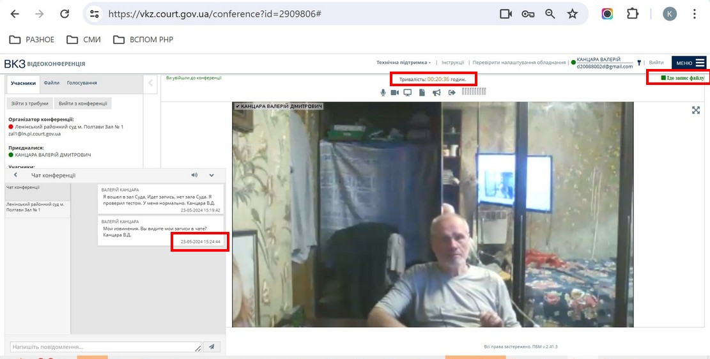710x359 pixels.
Task: Open the РАЗНОЕ bookmarks folder
Action: pos(32,40)
